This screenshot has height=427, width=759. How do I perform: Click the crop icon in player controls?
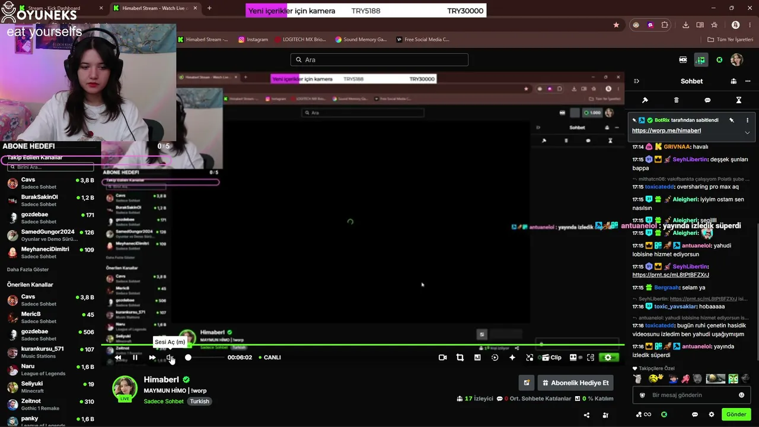pyautogui.click(x=460, y=358)
